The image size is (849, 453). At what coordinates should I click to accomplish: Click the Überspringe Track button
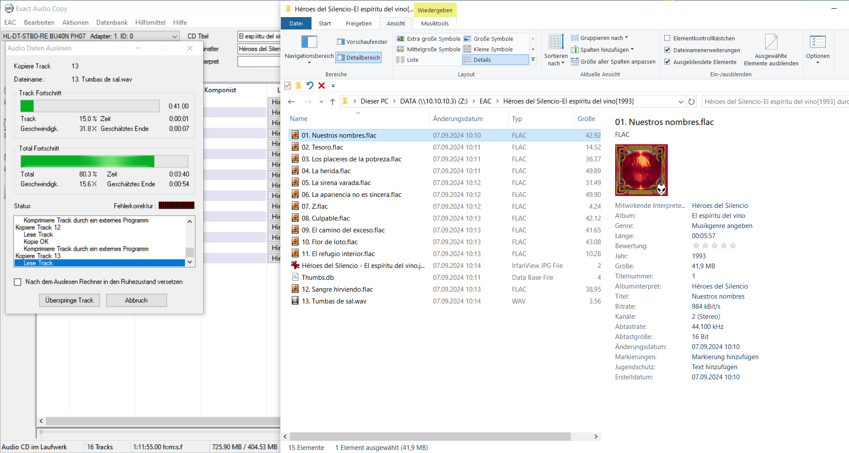pos(69,300)
